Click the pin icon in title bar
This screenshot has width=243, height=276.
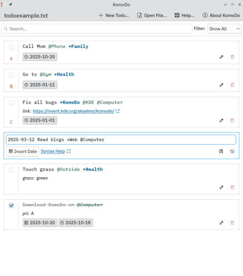tap(11, 5)
